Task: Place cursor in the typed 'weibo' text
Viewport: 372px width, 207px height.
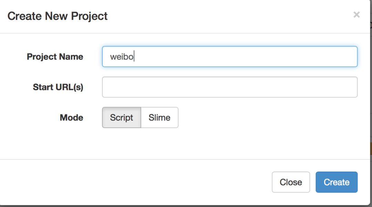Action: [x=121, y=57]
